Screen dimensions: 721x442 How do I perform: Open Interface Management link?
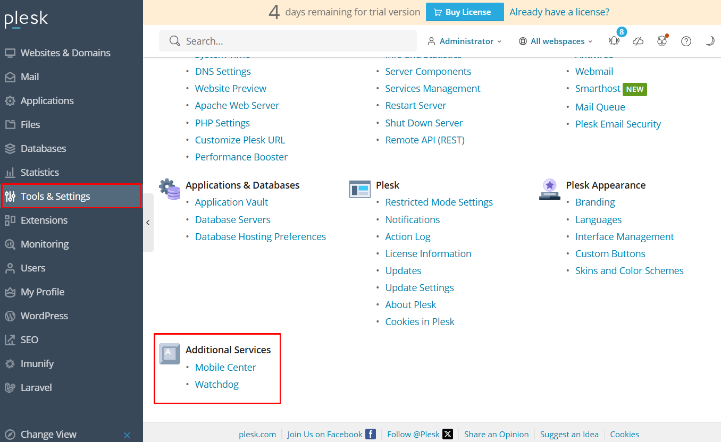625,237
